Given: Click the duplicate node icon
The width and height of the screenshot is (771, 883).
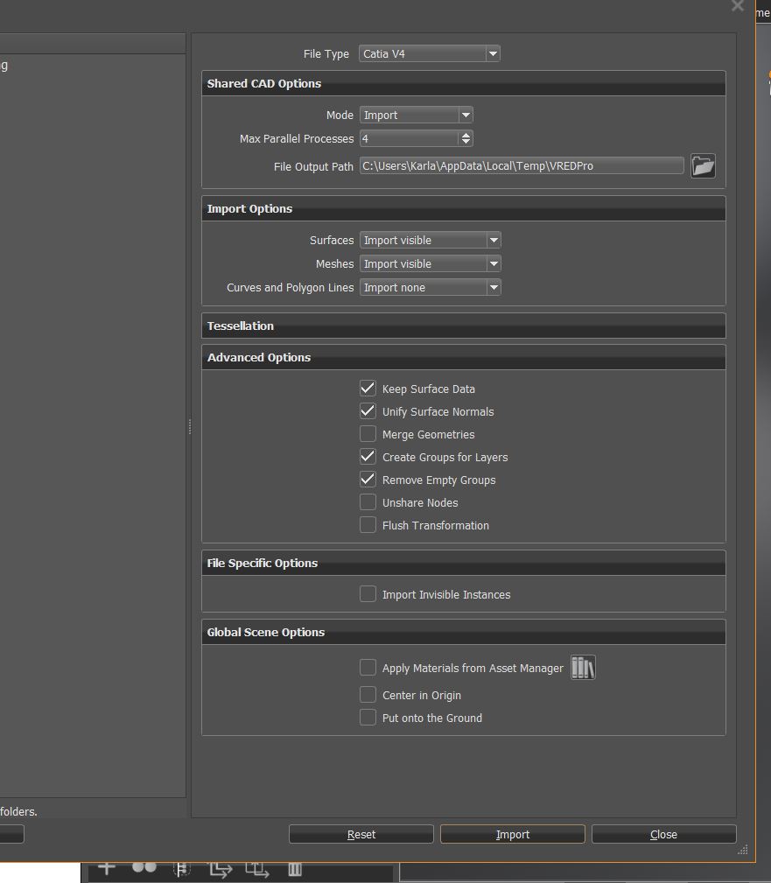Looking at the screenshot, I should (256, 867).
